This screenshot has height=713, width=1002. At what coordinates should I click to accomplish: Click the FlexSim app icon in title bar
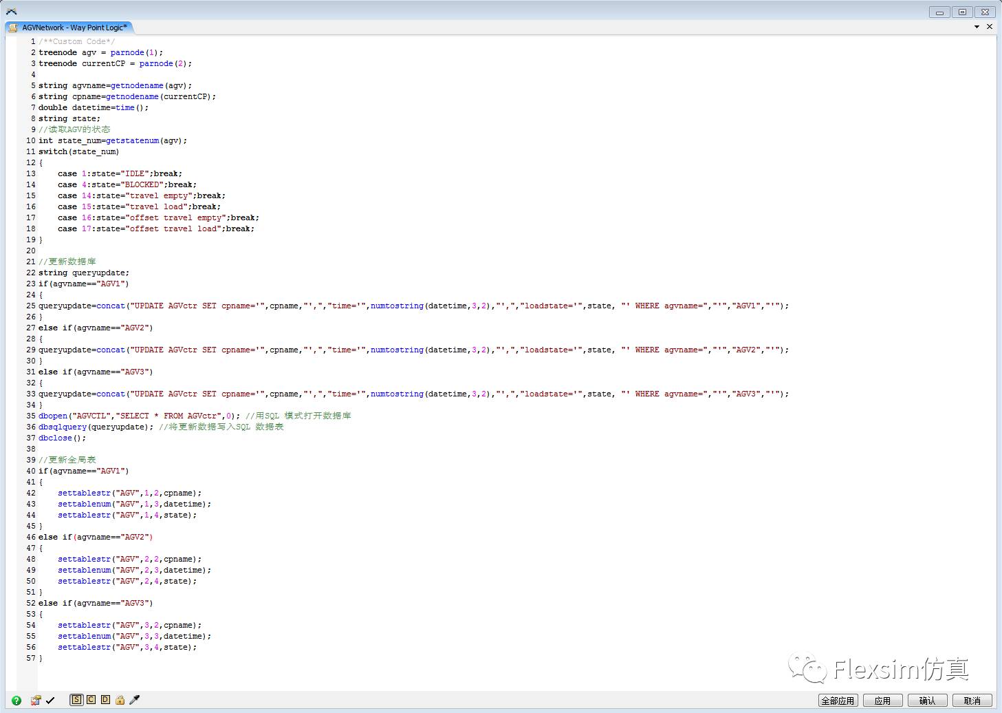tap(11, 12)
